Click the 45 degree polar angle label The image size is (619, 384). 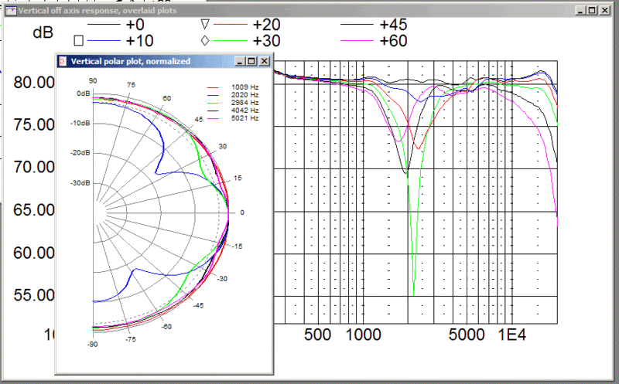tap(199, 120)
